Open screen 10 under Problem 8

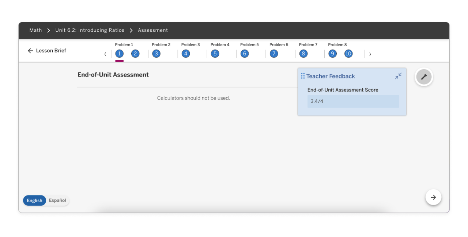tap(348, 54)
